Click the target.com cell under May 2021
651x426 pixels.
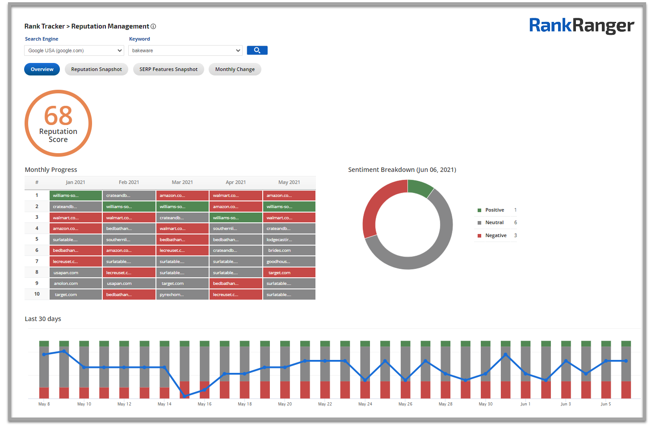[289, 272]
